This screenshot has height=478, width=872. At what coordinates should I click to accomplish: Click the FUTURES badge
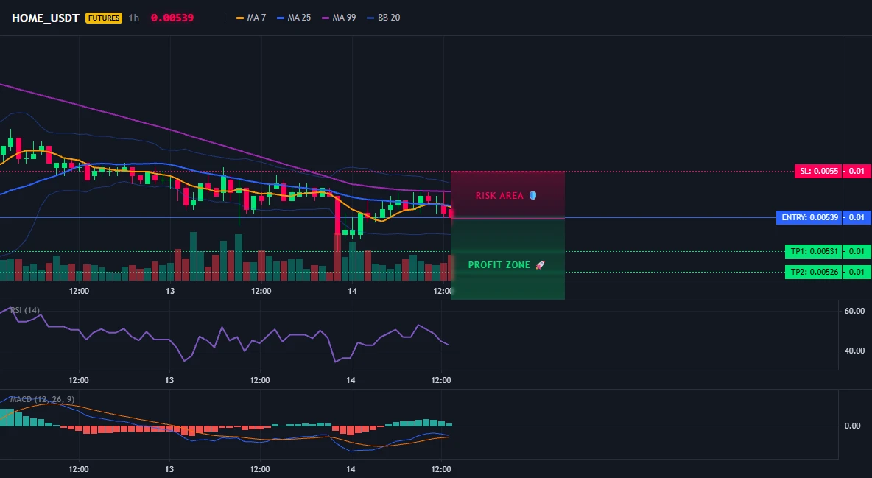pyautogui.click(x=103, y=18)
